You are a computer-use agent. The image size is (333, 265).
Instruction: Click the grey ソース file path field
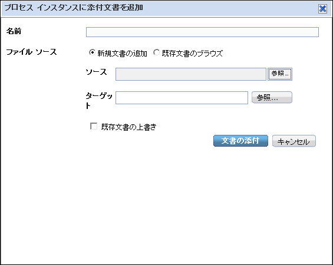pyautogui.click(x=191, y=74)
